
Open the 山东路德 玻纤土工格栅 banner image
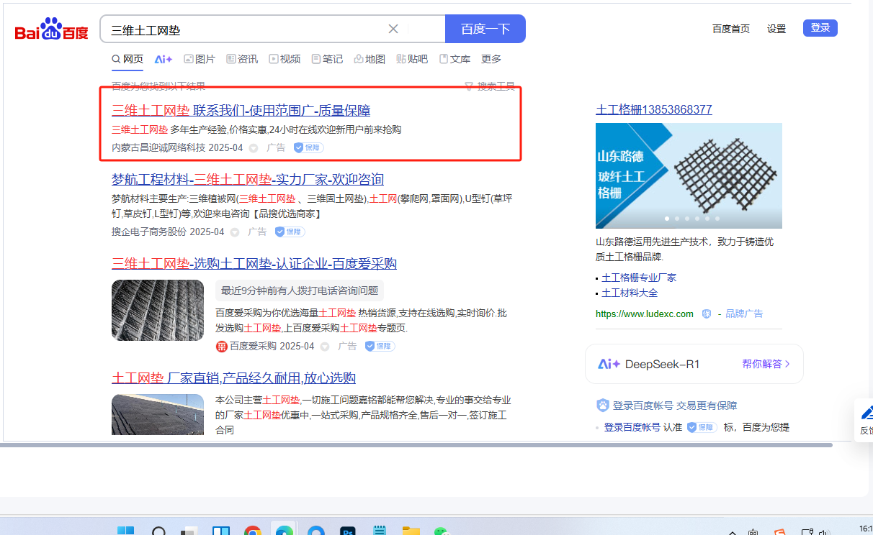689,175
